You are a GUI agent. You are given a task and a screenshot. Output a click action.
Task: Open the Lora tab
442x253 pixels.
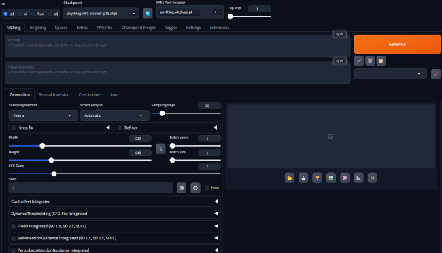tap(114, 94)
